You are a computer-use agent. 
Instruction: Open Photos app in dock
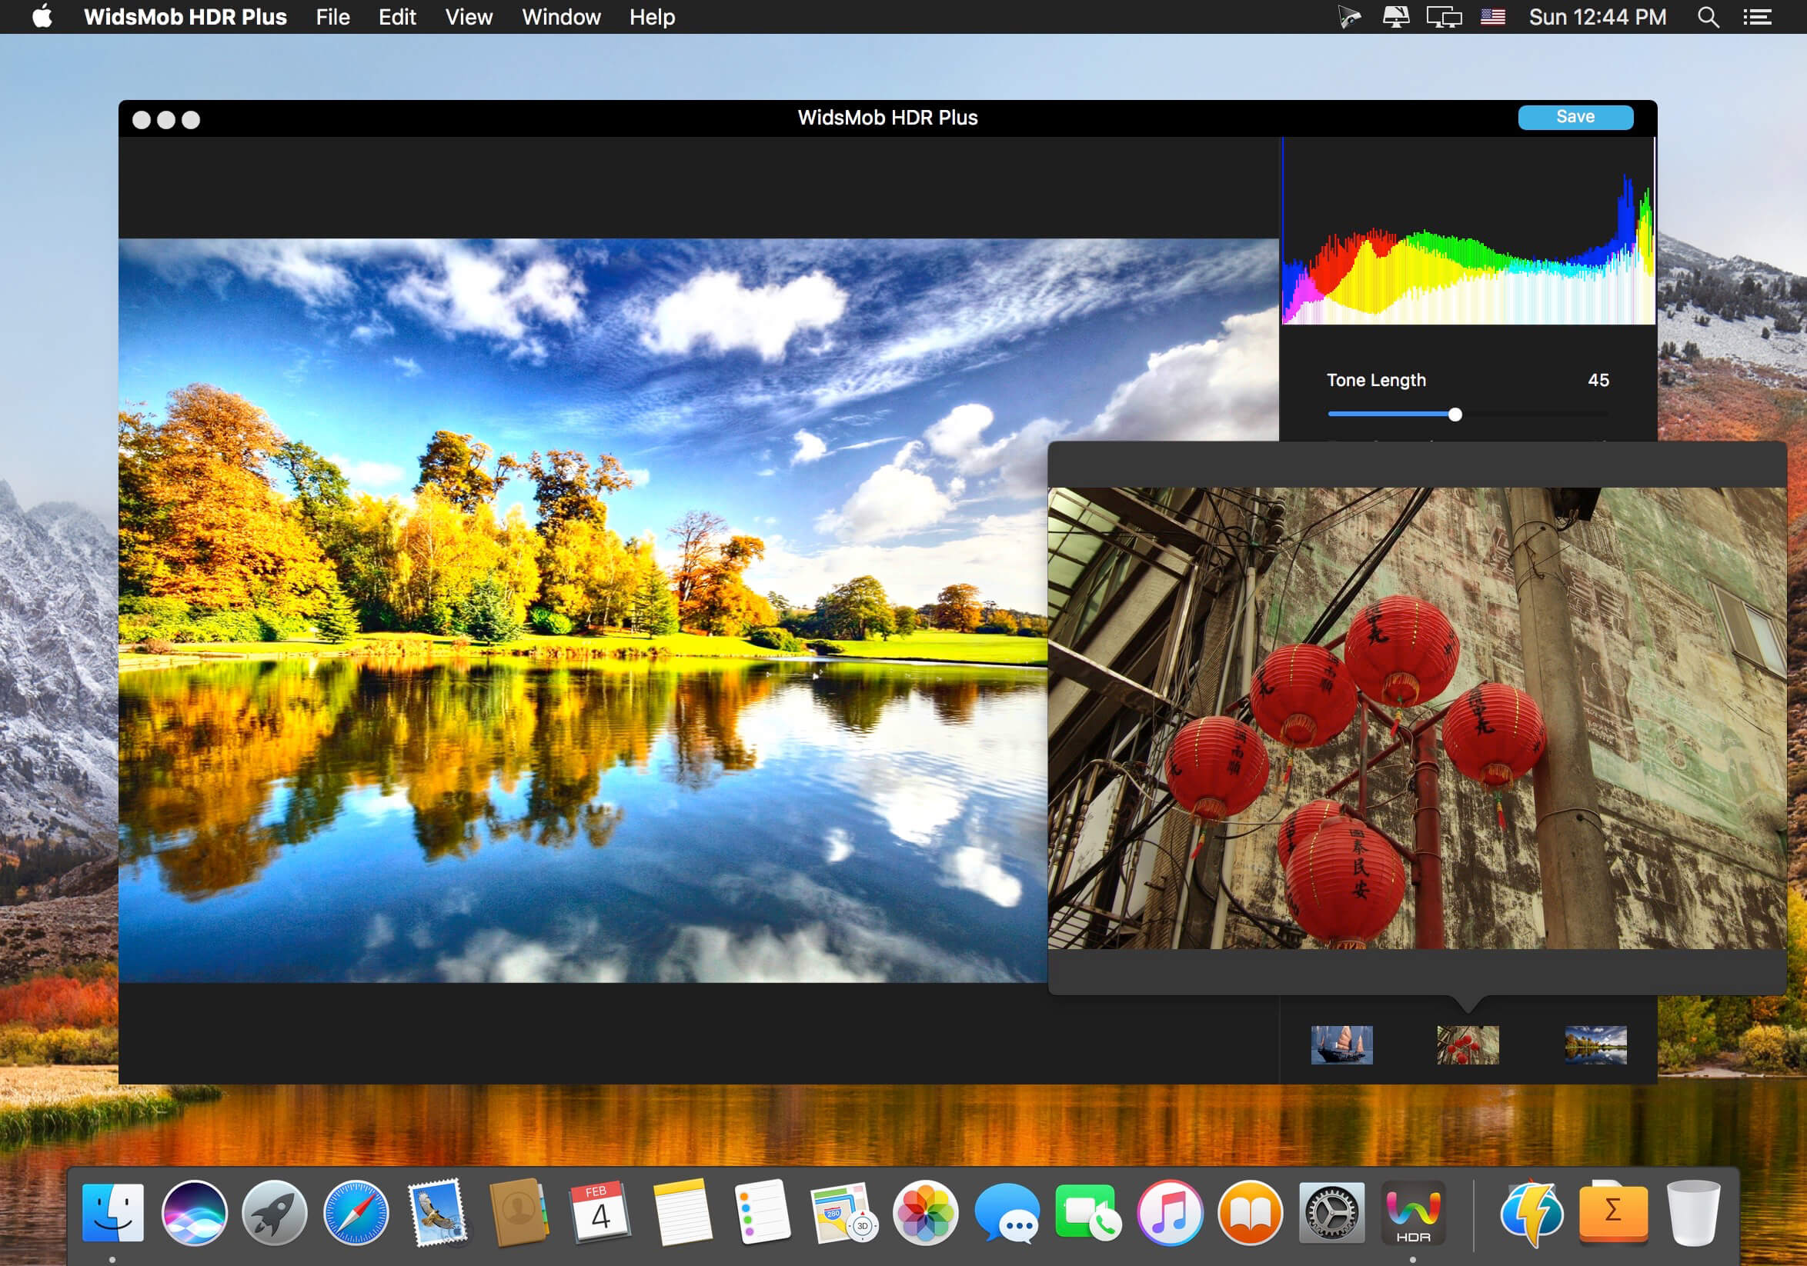coord(926,1212)
